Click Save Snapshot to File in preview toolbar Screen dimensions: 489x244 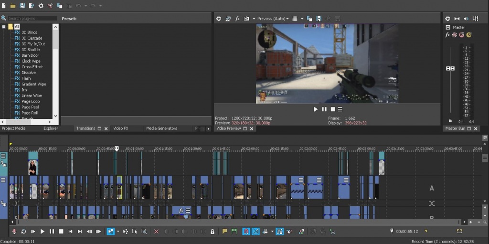pos(319,19)
